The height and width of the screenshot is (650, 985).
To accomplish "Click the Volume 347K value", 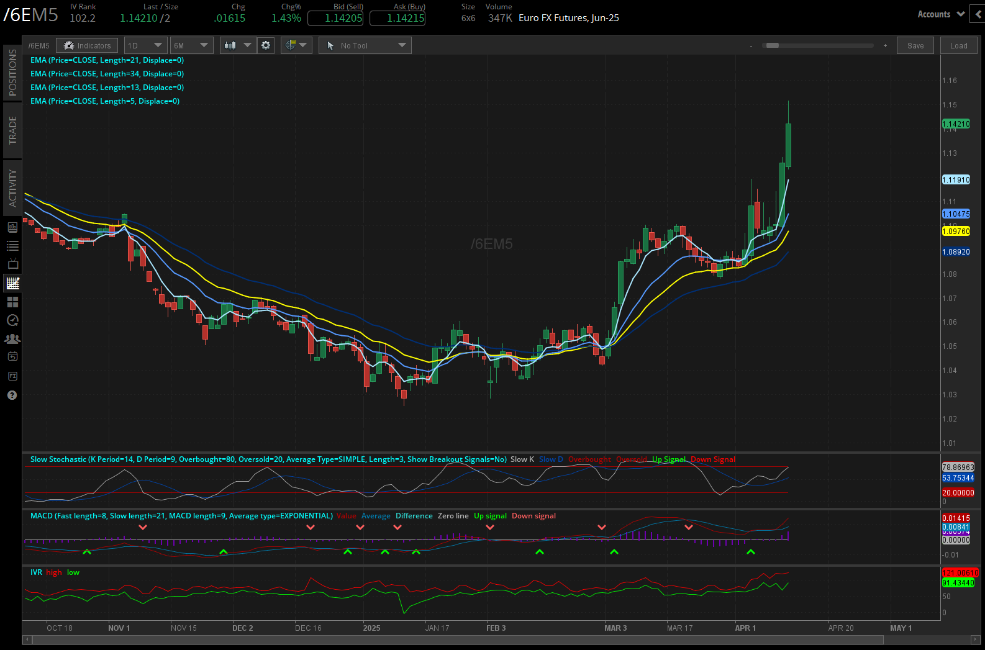I will pos(500,18).
